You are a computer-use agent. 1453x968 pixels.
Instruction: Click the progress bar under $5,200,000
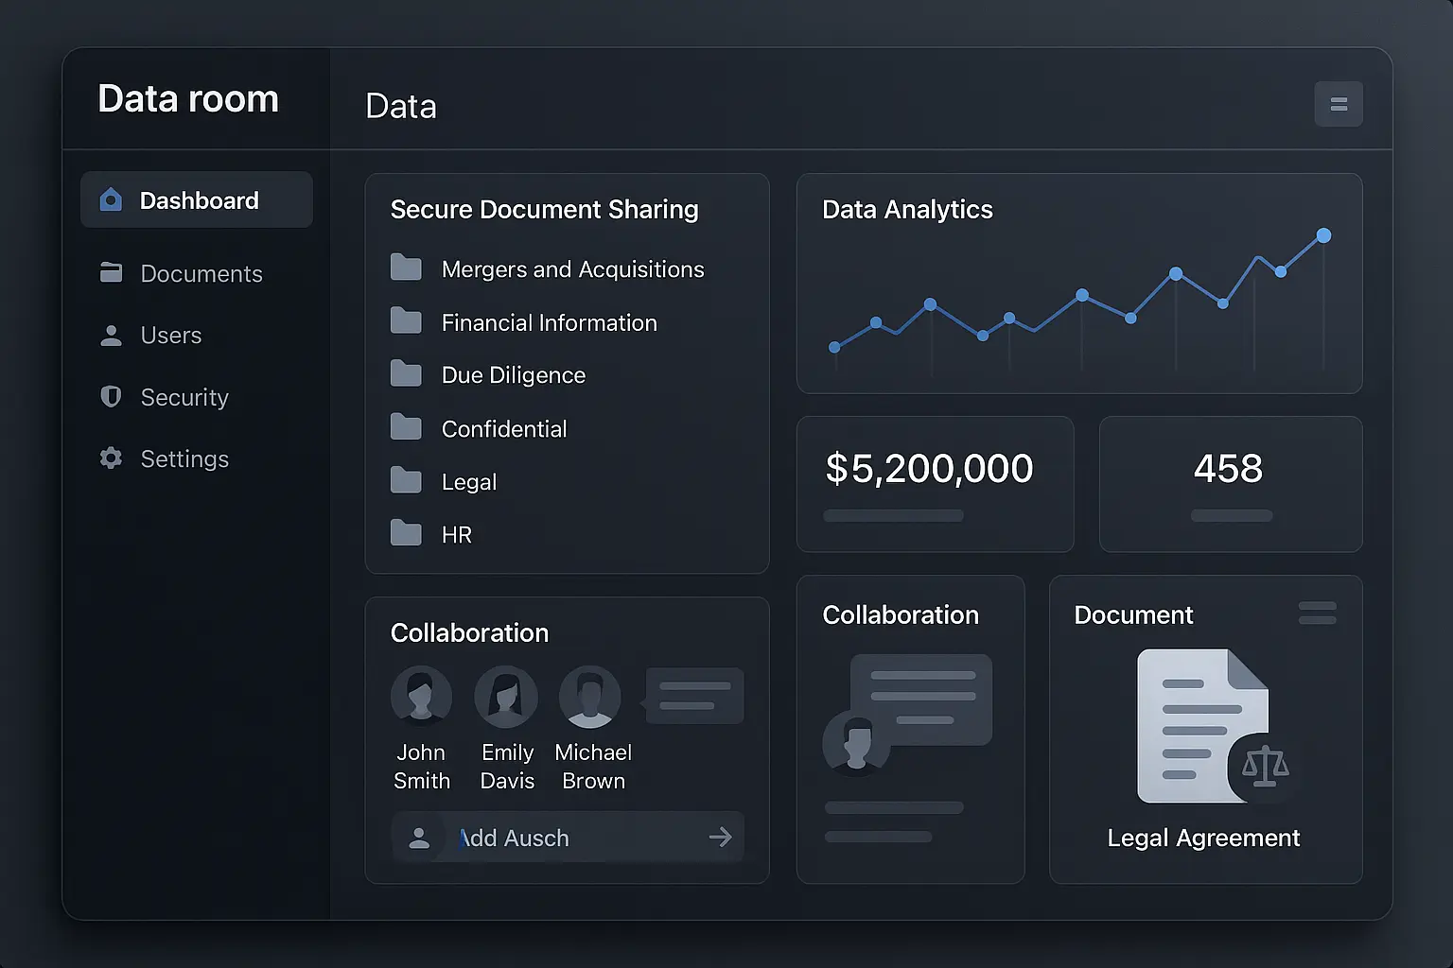pyautogui.click(x=892, y=516)
